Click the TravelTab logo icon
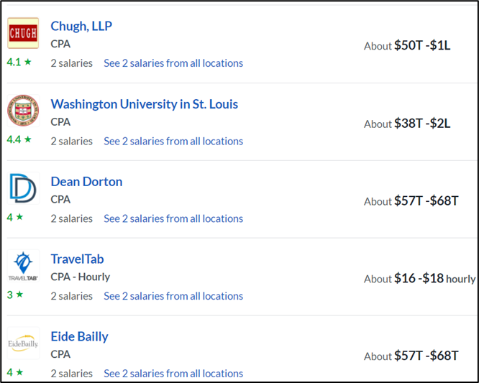The height and width of the screenshot is (383, 479). [23, 266]
